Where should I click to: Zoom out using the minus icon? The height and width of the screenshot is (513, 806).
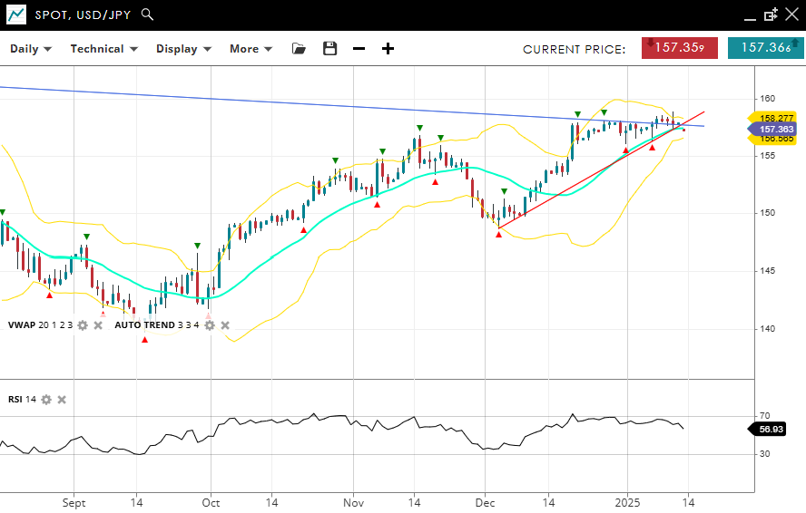[359, 49]
